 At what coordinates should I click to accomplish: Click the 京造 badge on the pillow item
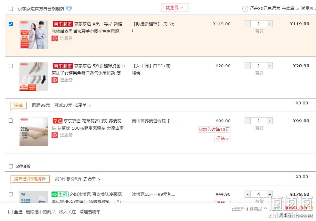57,121
